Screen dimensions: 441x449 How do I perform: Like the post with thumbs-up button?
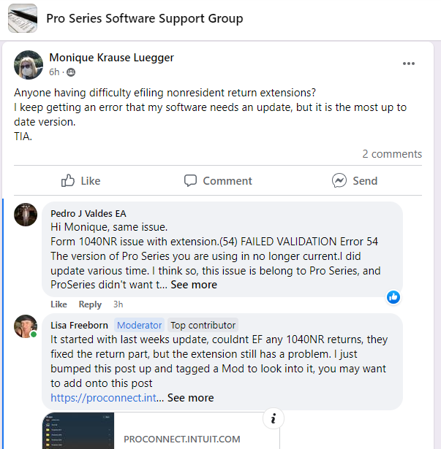(x=80, y=180)
